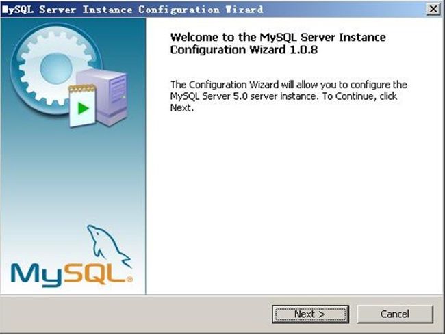Click the registered trademark symbol beside MySQL
The height and width of the screenshot is (335, 445).
129,280
